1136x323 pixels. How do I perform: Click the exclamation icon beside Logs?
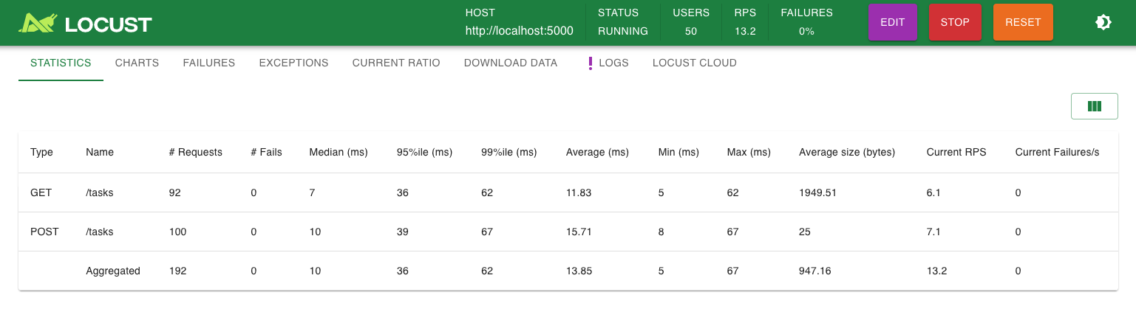590,63
